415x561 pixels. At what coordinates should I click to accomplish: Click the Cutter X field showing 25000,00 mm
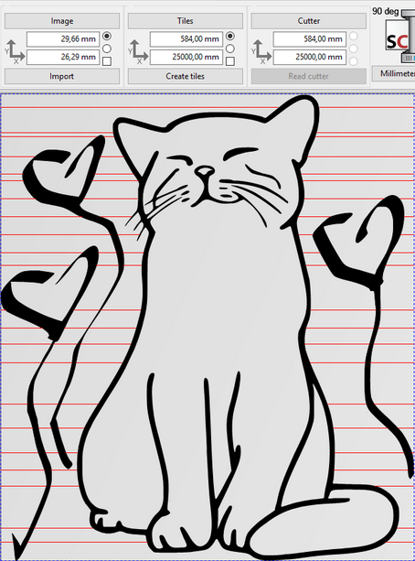pyautogui.click(x=310, y=58)
